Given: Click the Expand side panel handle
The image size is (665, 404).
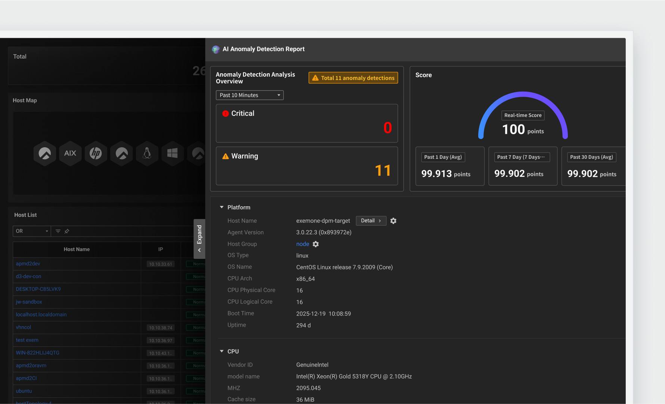Looking at the screenshot, I should click(199, 239).
